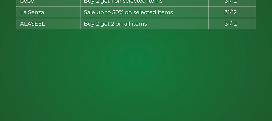Screen dimensions: 272x121
Task: Select the La Senza store name cell
Action: pyautogui.click(x=32, y=12)
